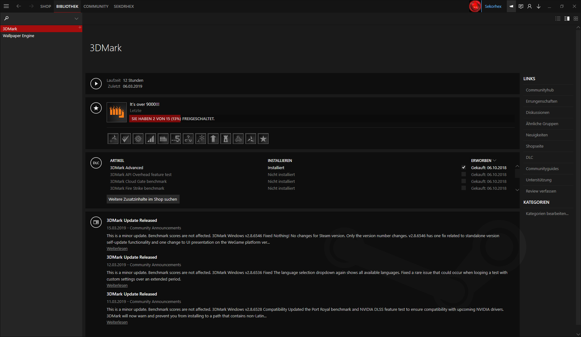Open the Neuigkeiten link
Viewport: 581px width, 337px height.
tap(537, 135)
